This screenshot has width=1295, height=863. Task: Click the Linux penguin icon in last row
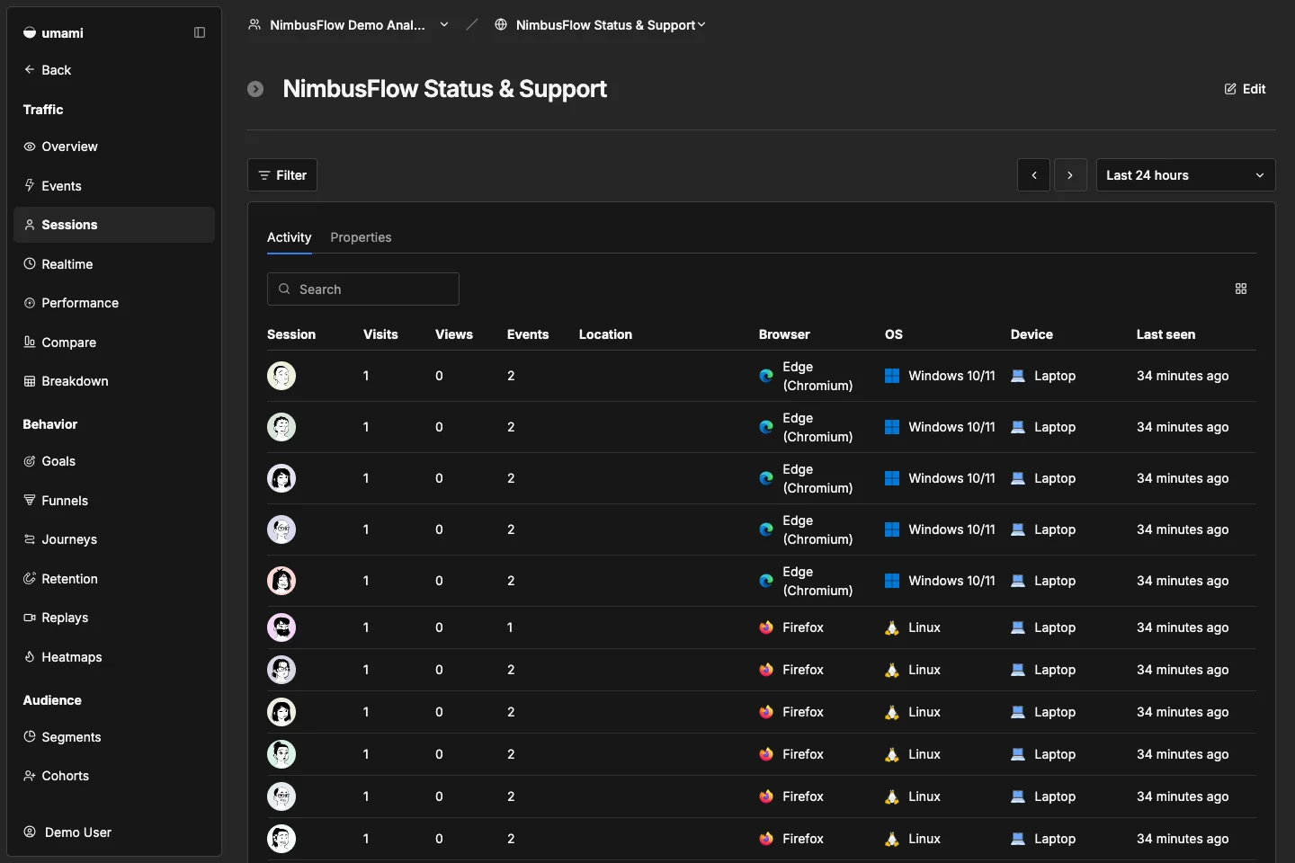click(892, 839)
